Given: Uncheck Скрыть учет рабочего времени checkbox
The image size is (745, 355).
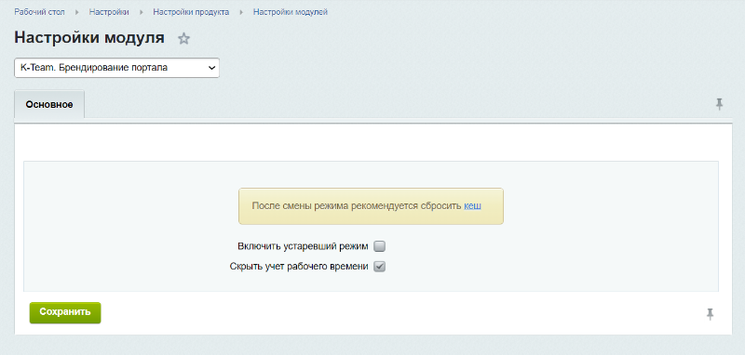Looking at the screenshot, I should coord(379,267).
